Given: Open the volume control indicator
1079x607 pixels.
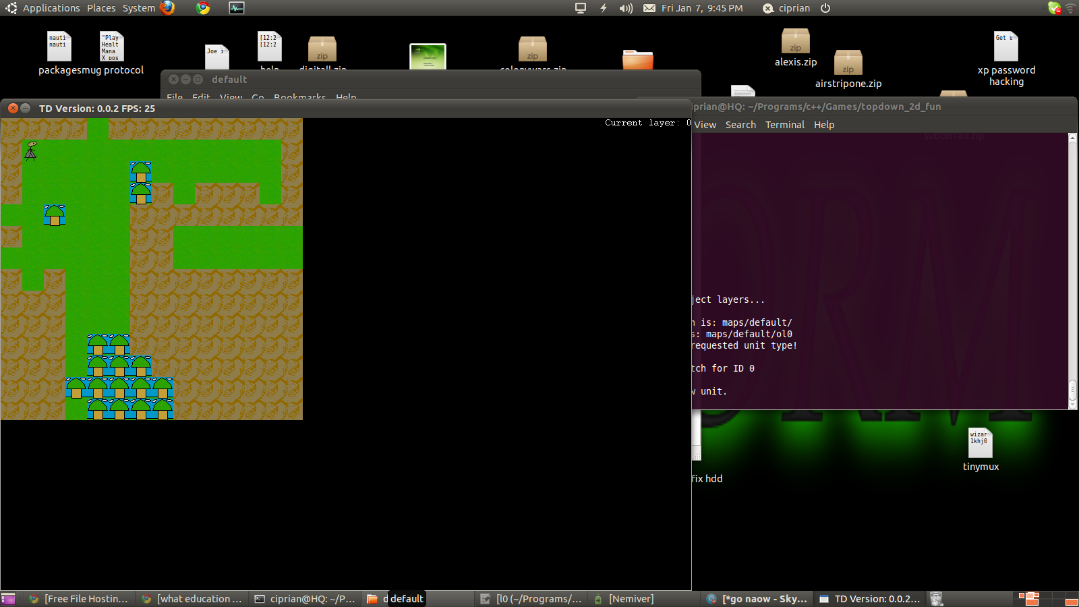Looking at the screenshot, I should coord(626,8).
